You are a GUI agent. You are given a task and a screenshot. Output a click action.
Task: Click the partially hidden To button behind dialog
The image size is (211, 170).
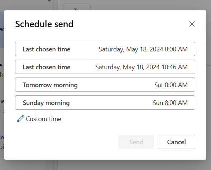pyautogui.click(x=77, y=7)
